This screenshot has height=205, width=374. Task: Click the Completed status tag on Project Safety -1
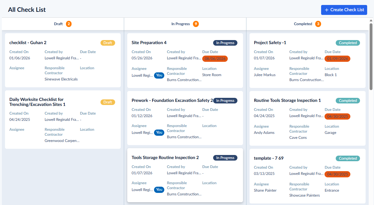click(x=348, y=43)
